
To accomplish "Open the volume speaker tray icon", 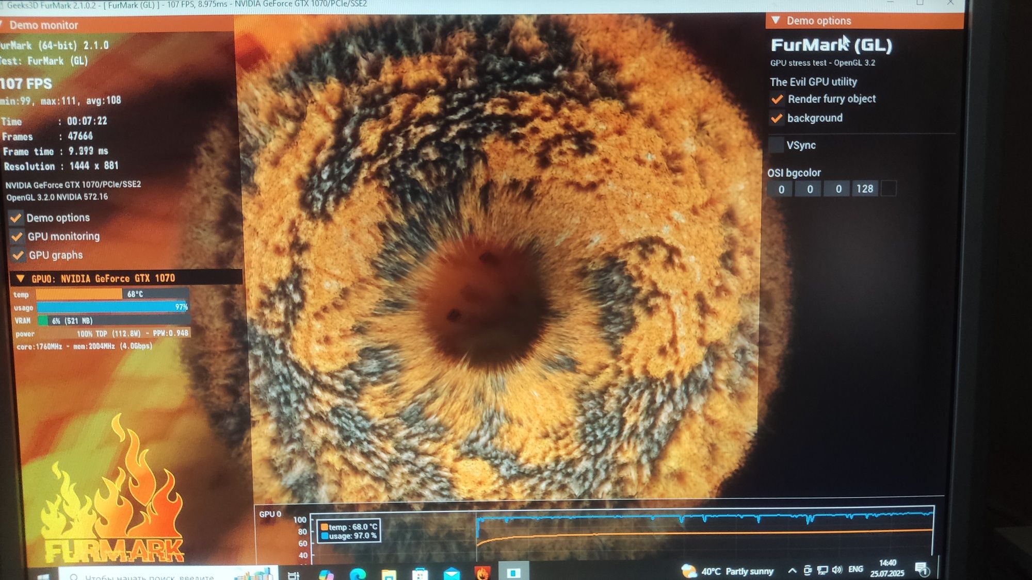I will click(837, 570).
